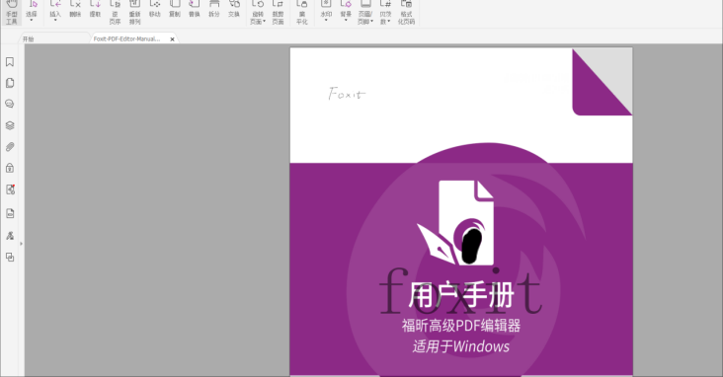The width and height of the screenshot is (723, 377).
Task: Click the 适用于Windows text on the cover
Action: [461, 346]
